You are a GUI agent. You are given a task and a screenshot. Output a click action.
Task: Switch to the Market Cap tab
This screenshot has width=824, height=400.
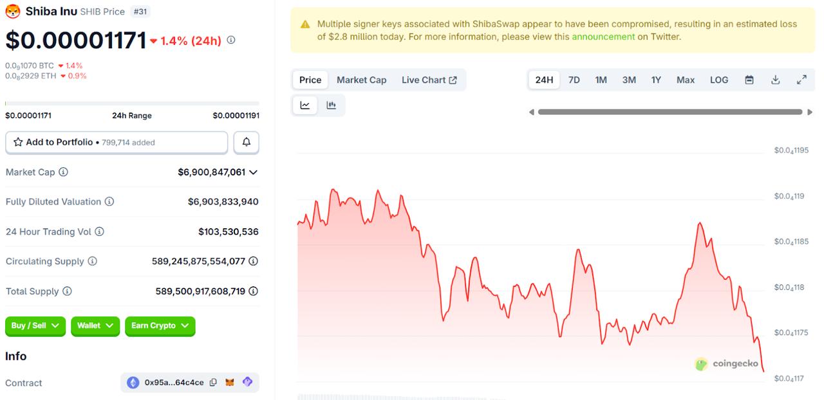tap(361, 80)
